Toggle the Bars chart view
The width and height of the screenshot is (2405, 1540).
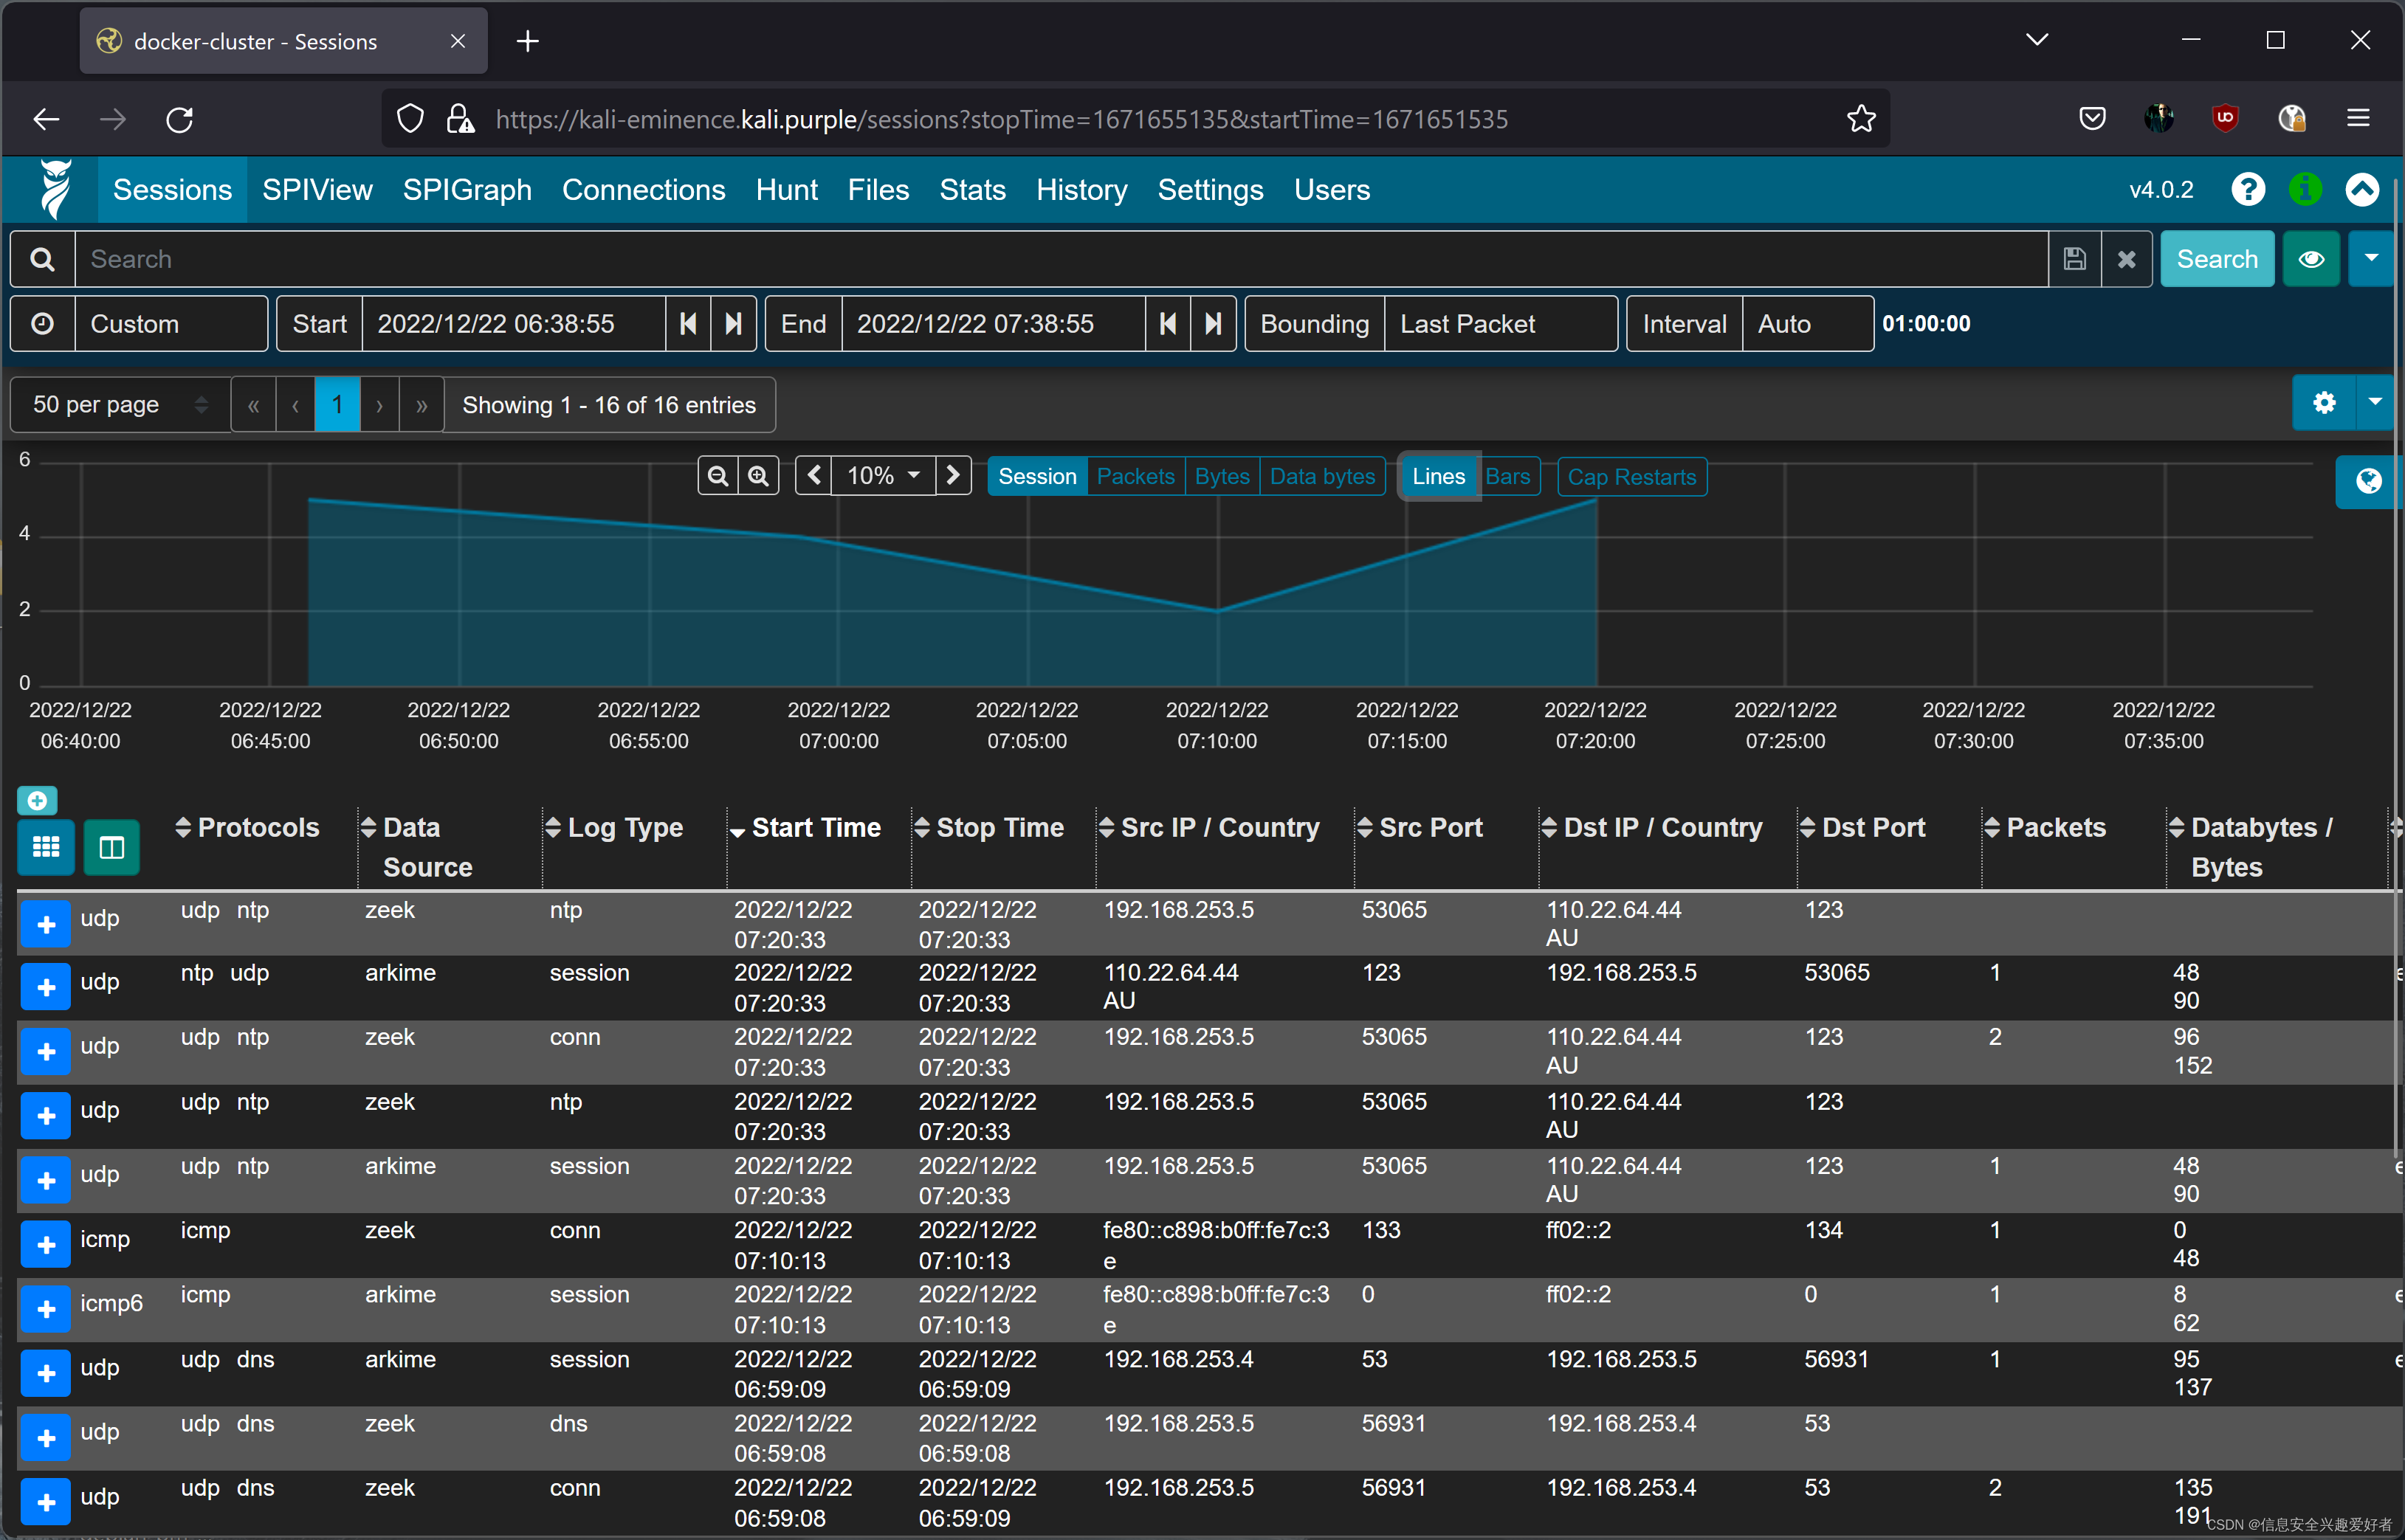(x=1506, y=477)
